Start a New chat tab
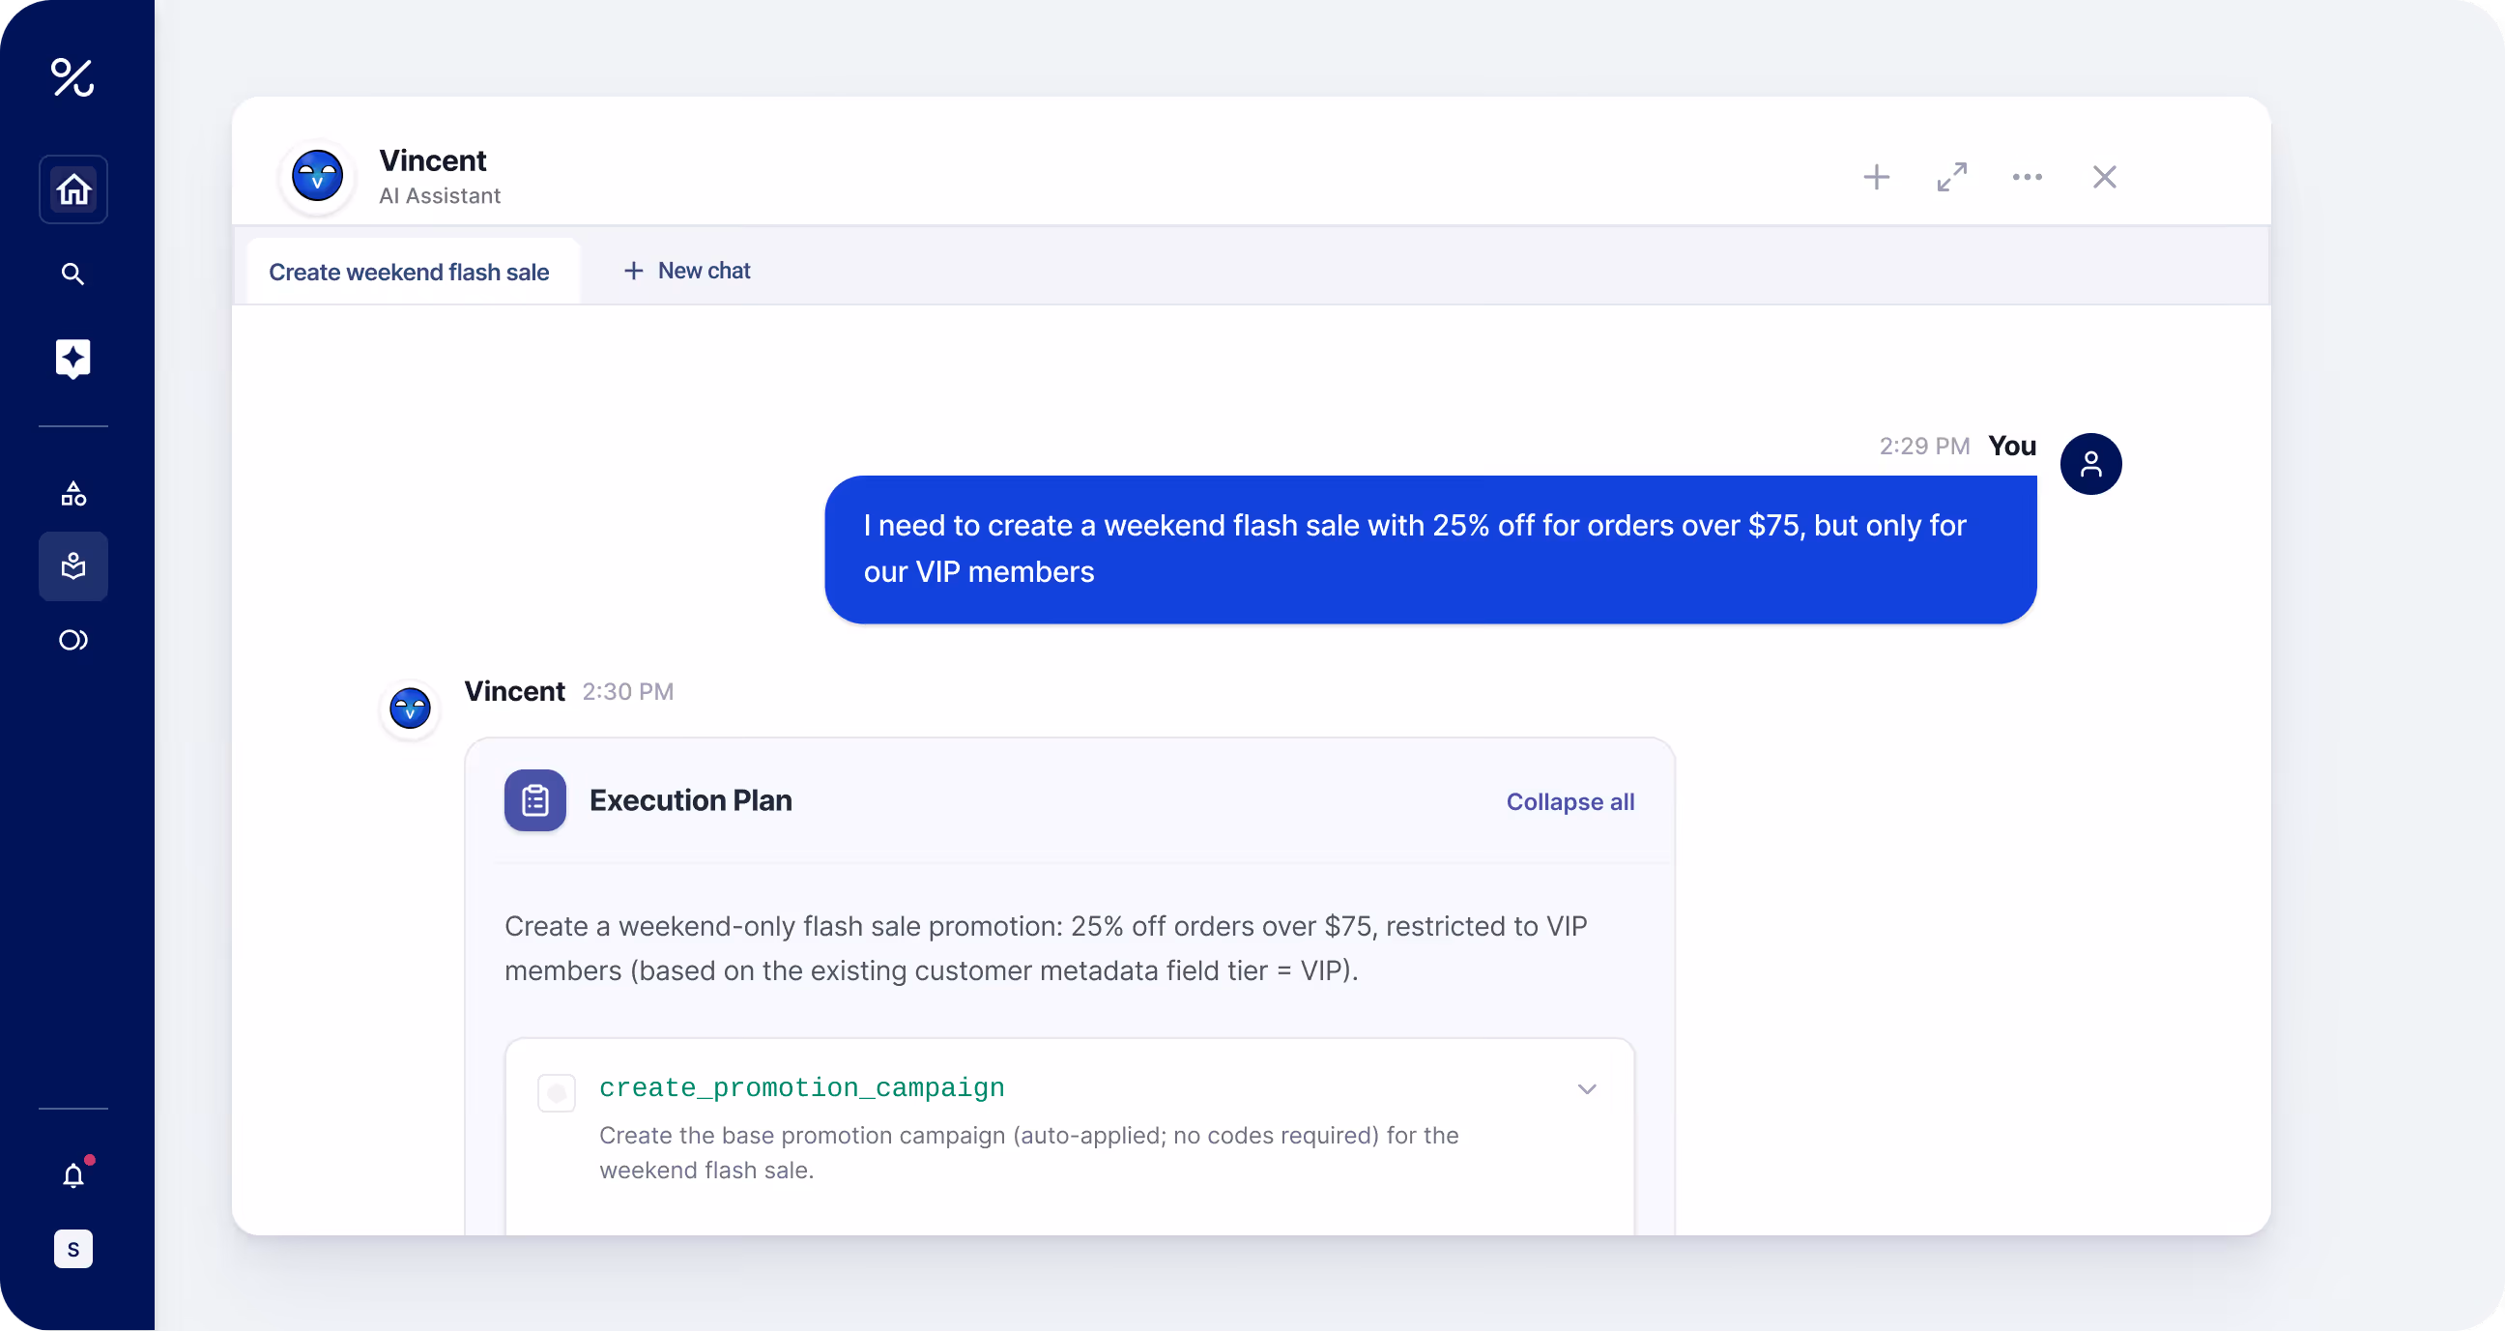 coord(686,271)
